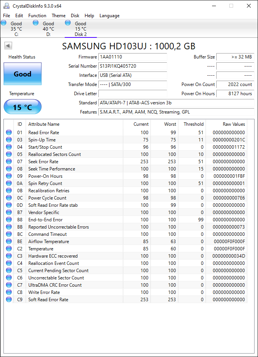Click the status icon for Vendor Specific
The height and width of the screenshot is (357, 258).
tap(9, 212)
